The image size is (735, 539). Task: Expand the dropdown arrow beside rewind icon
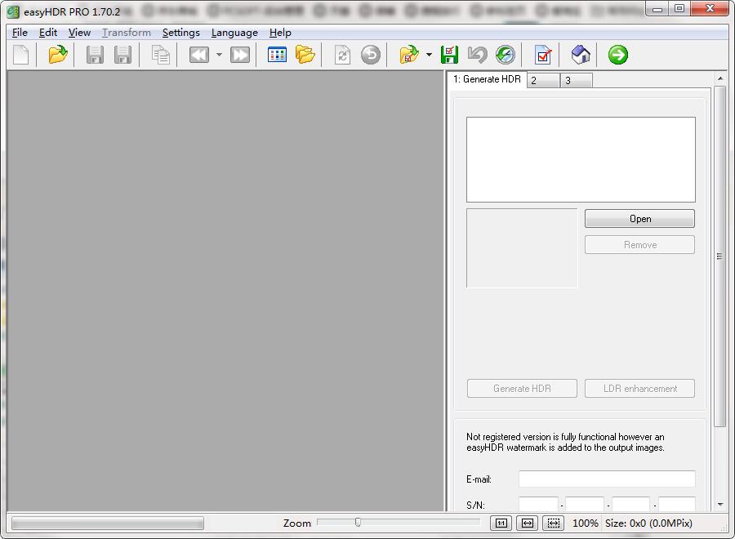tap(219, 56)
